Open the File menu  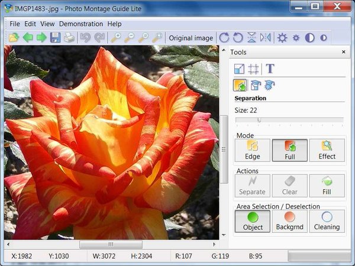pyautogui.click(x=15, y=24)
